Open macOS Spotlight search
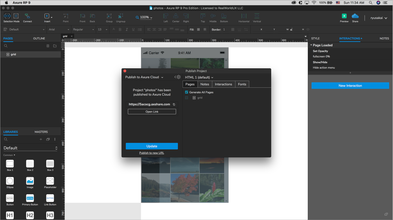 coord(371,3)
